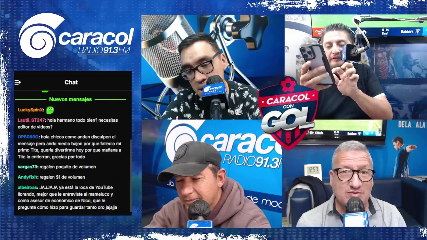Click the video feed of man holding phone
427x240 pixels.
(356, 67)
